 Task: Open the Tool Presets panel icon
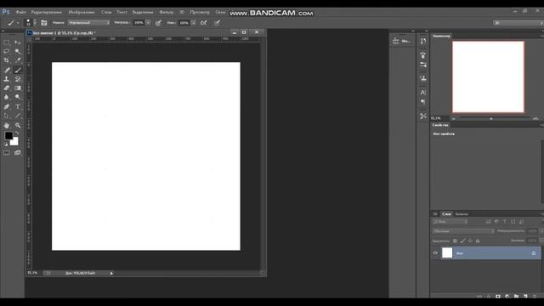coord(423,116)
